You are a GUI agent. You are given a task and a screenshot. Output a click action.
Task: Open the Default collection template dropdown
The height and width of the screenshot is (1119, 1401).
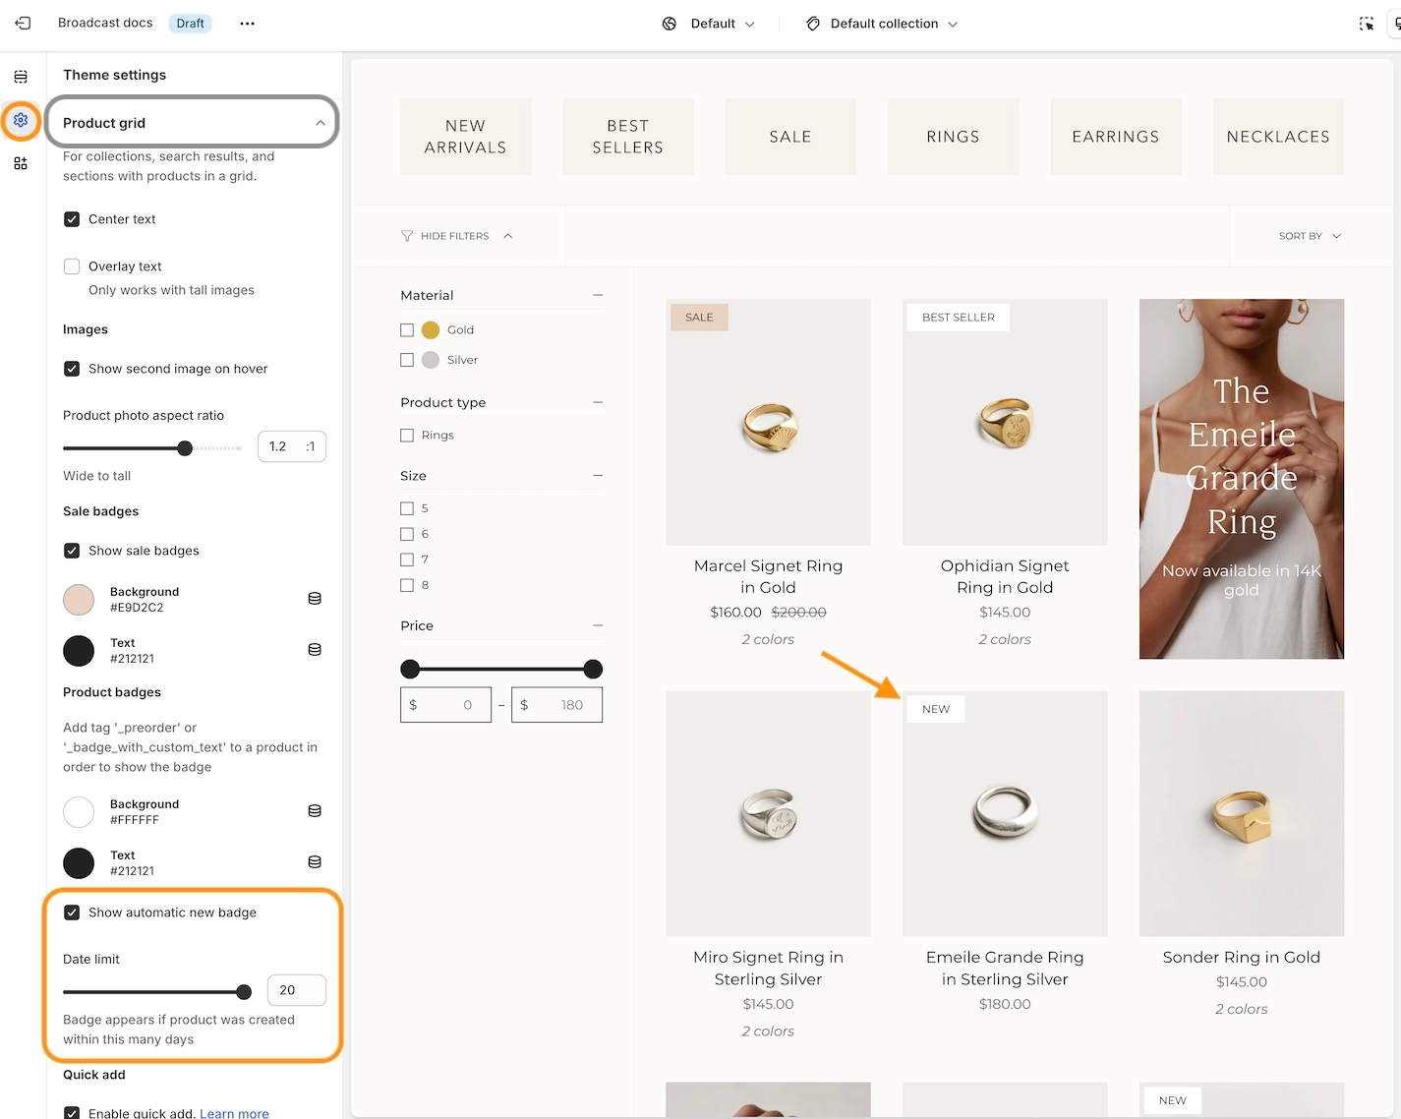(882, 24)
